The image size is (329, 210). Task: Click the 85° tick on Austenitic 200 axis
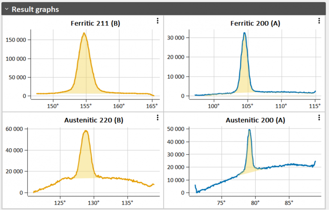tap(289, 202)
